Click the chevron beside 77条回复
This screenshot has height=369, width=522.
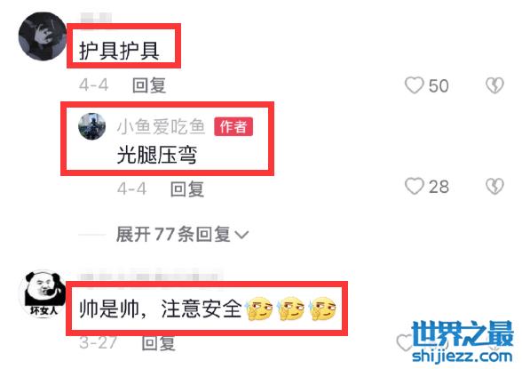(241, 235)
